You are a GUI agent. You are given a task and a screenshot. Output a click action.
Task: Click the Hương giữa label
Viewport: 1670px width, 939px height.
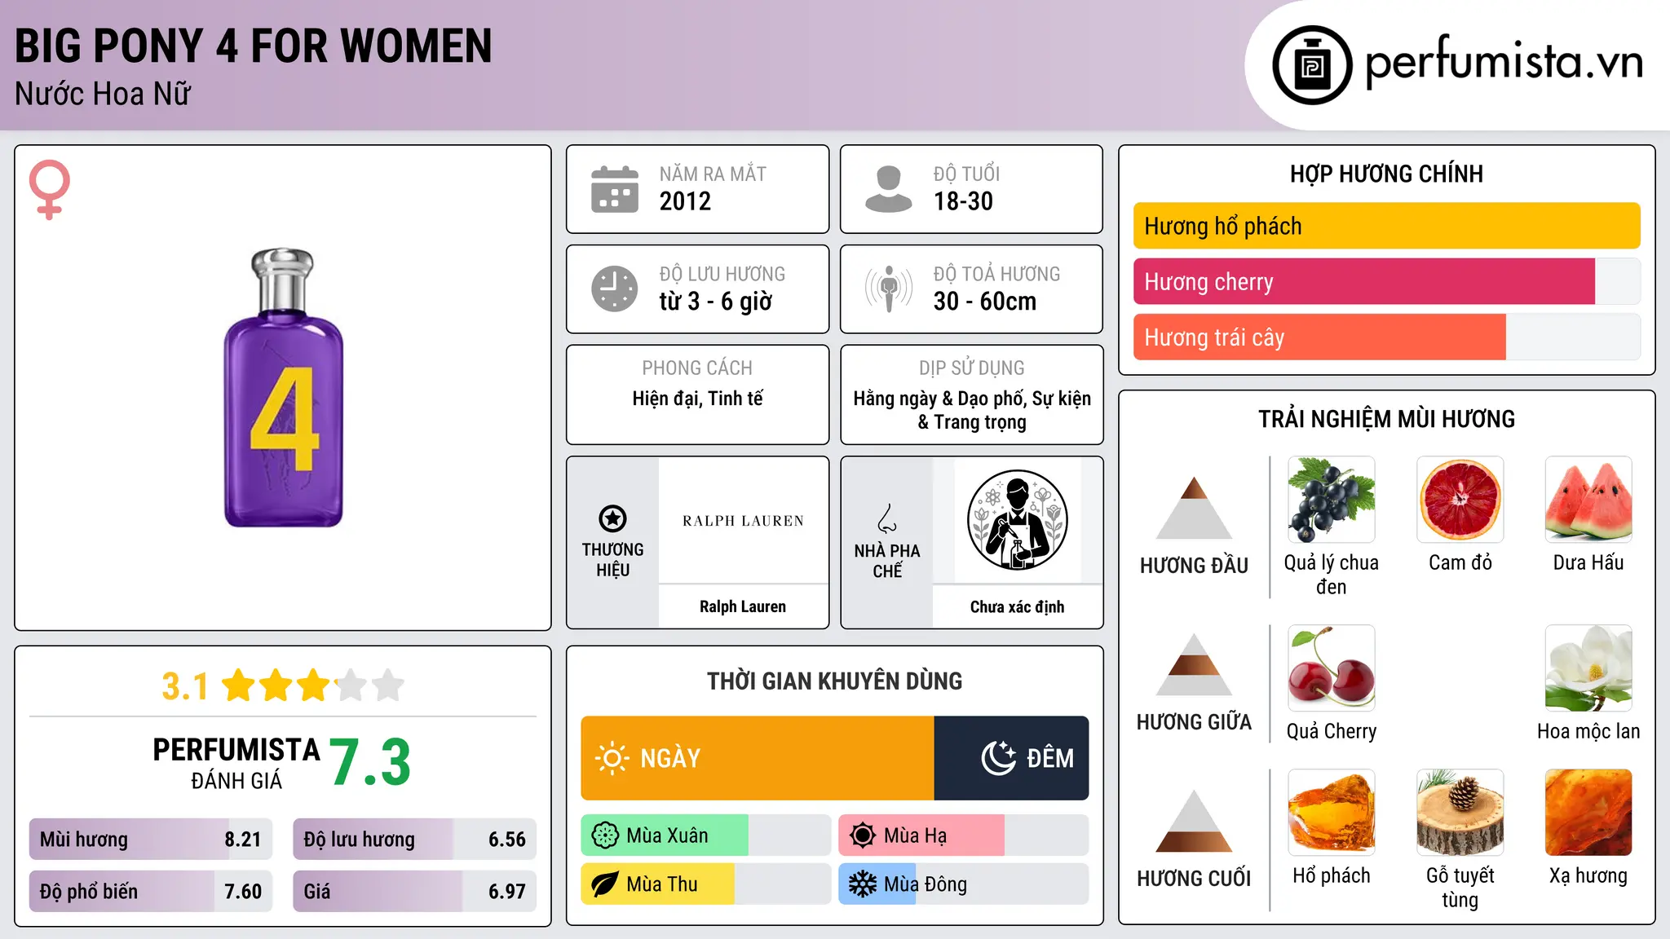pyautogui.click(x=1194, y=722)
